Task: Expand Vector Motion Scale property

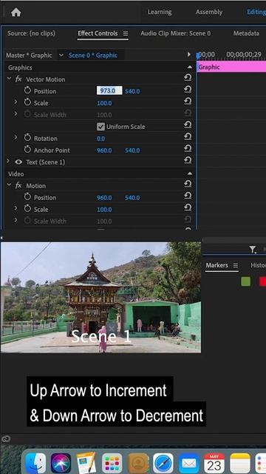Action: [16, 102]
